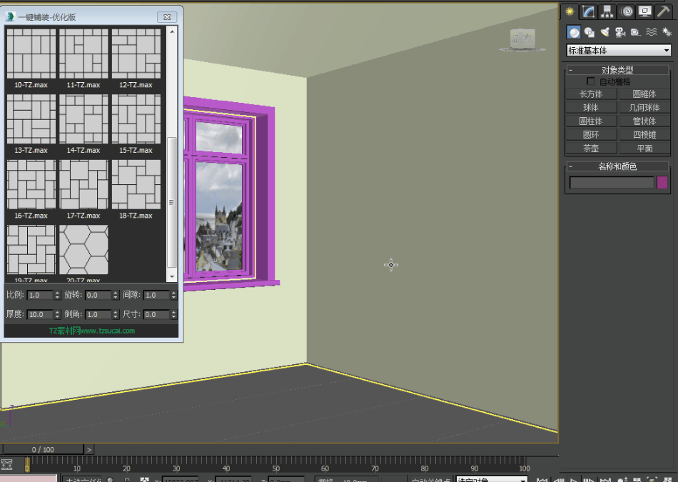Open the Display panel tab
678x482 pixels.
click(x=645, y=11)
